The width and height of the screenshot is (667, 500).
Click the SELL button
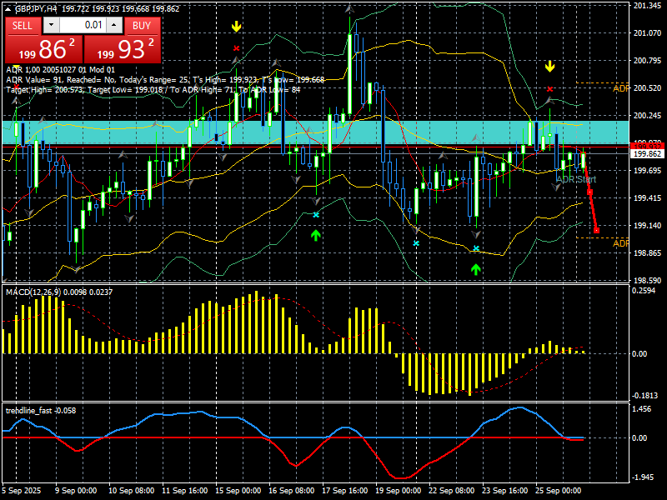pyautogui.click(x=23, y=26)
